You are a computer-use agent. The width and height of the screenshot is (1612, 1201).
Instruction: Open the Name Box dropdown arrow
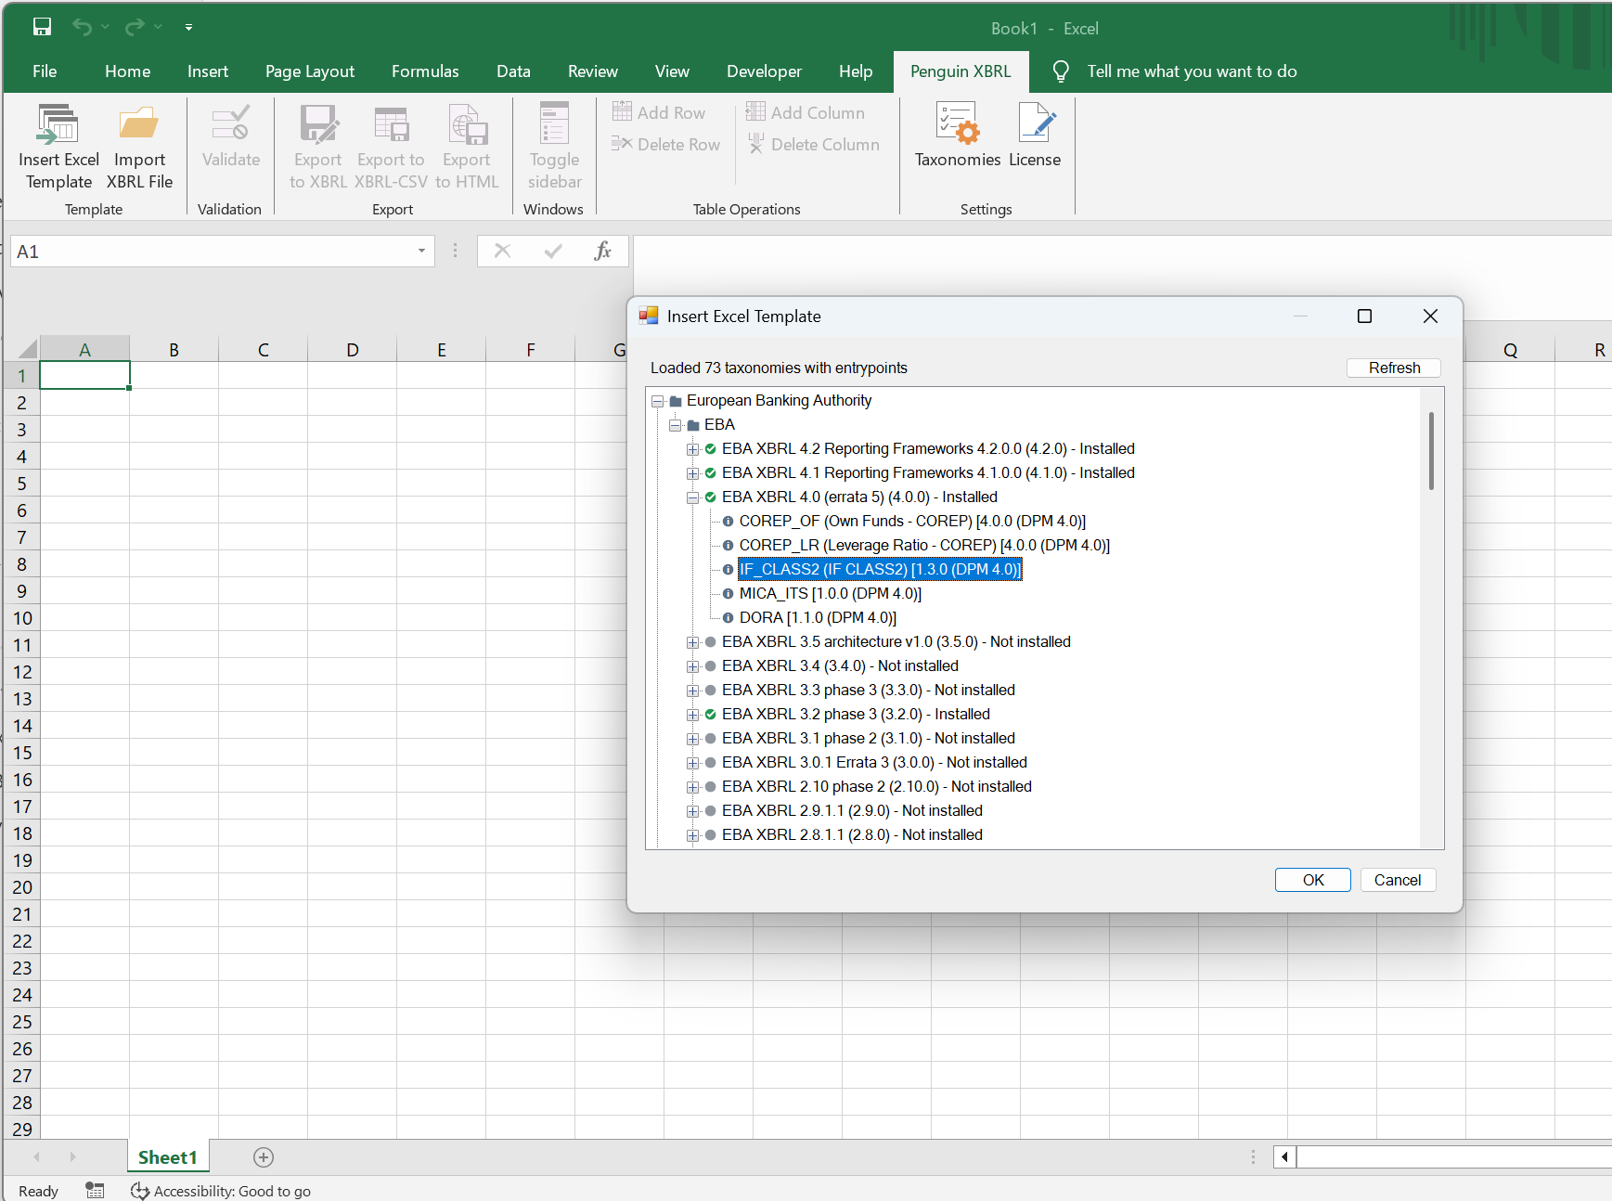421,251
